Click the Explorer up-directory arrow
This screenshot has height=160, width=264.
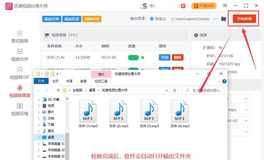coord(58,90)
